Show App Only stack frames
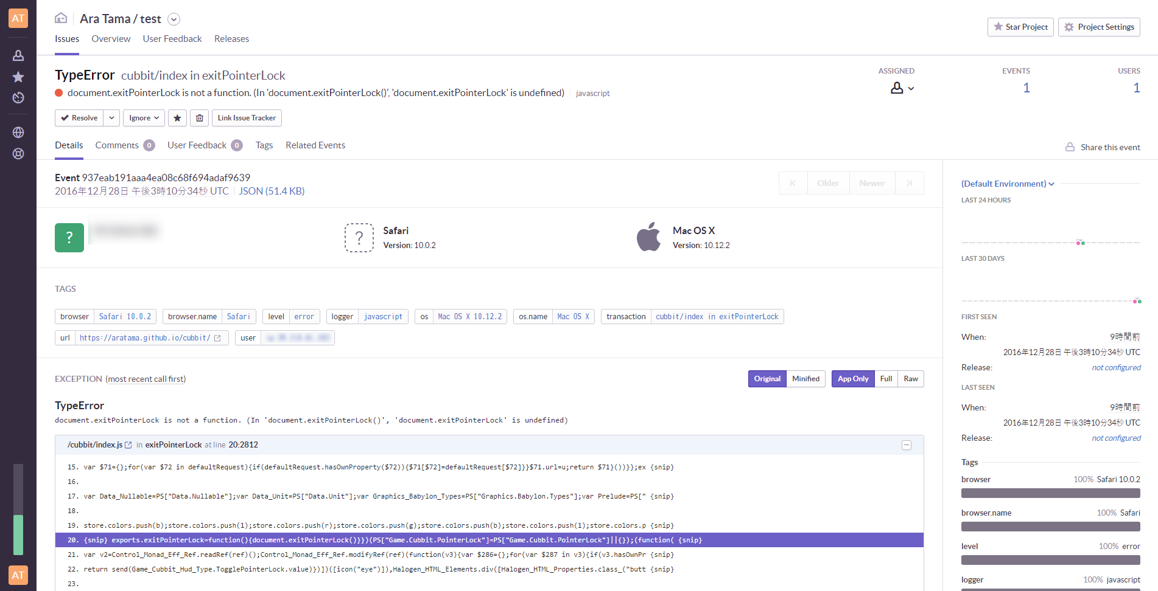The width and height of the screenshot is (1158, 591). click(x=853, y=379)
